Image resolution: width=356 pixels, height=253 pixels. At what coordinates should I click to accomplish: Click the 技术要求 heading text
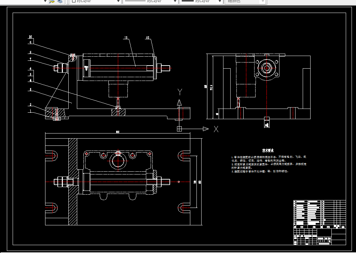(x=268, y=151)
